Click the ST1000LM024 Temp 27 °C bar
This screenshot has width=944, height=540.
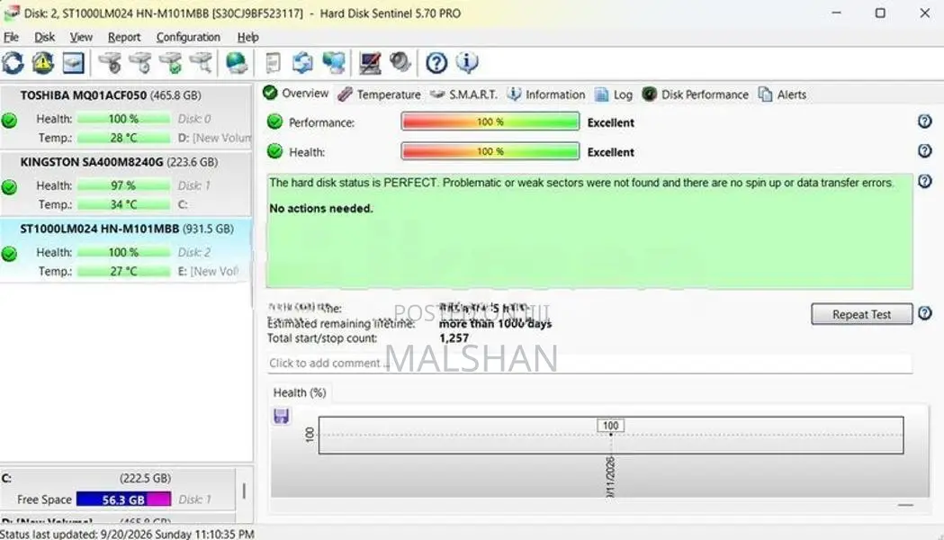123,272
